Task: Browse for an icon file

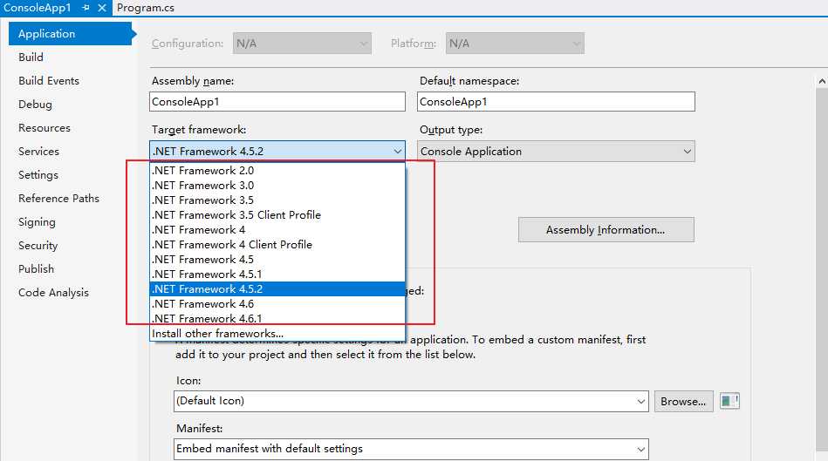Action: tap(683, 402)
